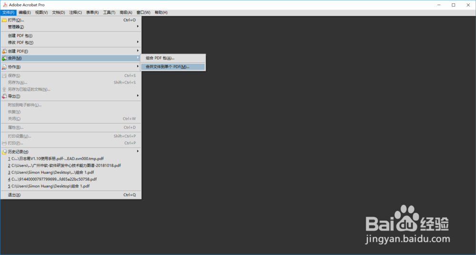Screen dimensions: 476x255
Task: Open recent file 91440000797799699...fd65a22bc50758.pdf
Action: click(71, 179)
